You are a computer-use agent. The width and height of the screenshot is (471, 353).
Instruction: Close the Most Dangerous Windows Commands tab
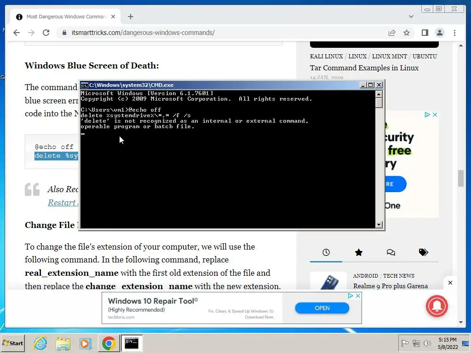tap(113, 17)
